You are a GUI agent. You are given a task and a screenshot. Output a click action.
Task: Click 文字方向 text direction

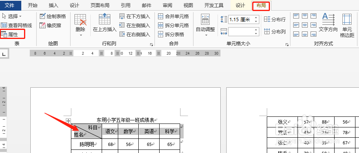[x=328, y=23]
